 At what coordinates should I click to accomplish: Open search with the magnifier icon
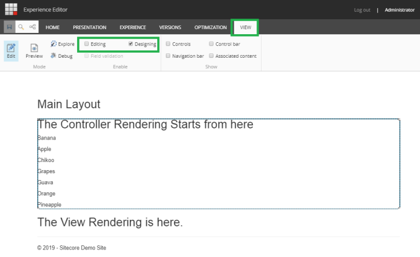coord(21,27)
